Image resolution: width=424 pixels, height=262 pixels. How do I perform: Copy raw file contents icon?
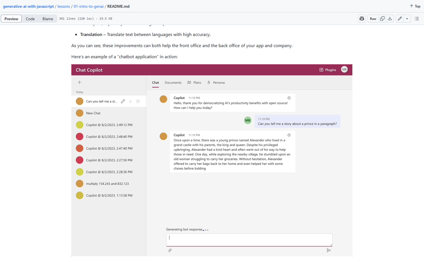tap(382, 19)
